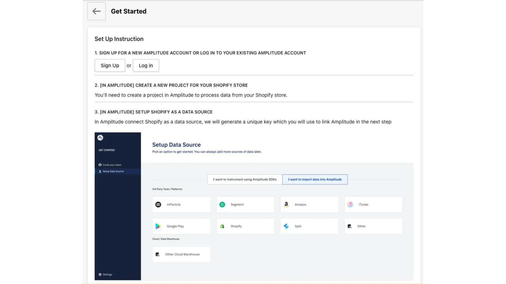
Task: Click Other Cloud Warehouse database icon
Action: (x=157, y=254)
